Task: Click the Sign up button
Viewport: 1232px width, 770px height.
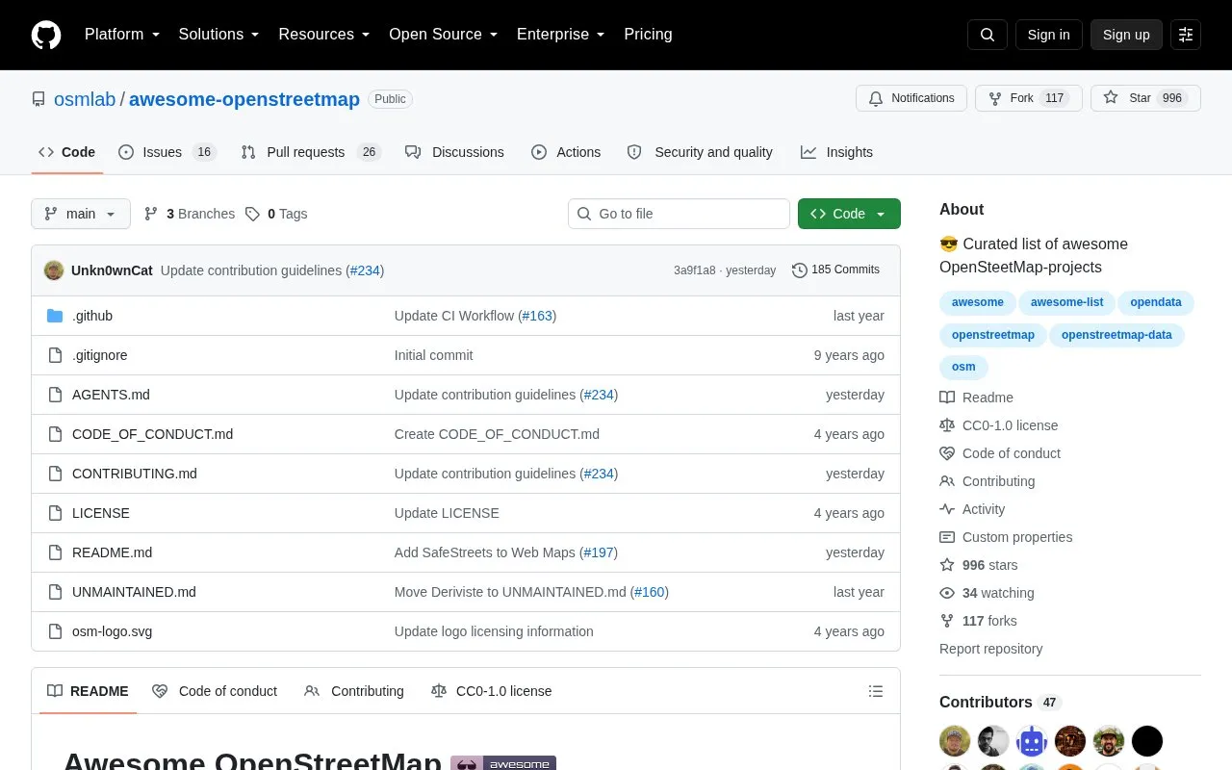Action: pos(1126,35)
